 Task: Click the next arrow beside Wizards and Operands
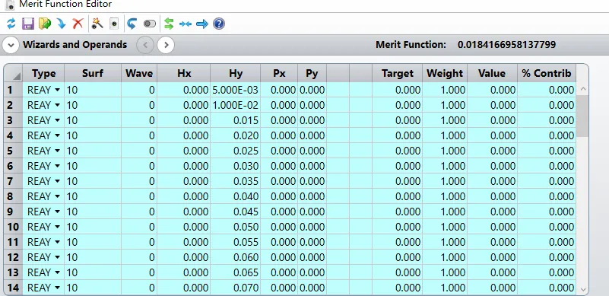click(x=166, y=45)
